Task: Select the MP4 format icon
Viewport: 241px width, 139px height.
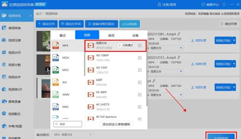Action: pyautogui.click(x=56, y=45)
